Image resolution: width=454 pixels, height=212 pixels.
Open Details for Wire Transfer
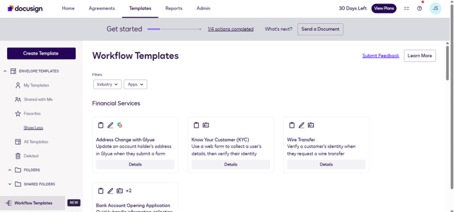(x=326, y=164)
